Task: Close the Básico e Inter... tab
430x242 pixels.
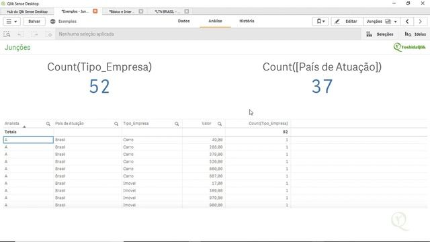Action: click(141, 11)
